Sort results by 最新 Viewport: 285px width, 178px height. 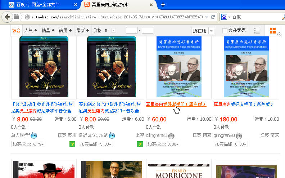point(82,31)
